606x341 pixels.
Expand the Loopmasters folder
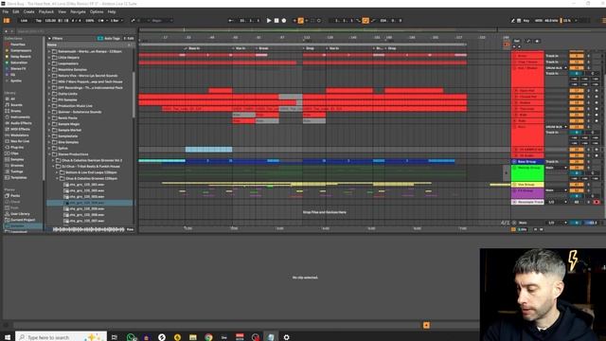[x=49, y=63]
